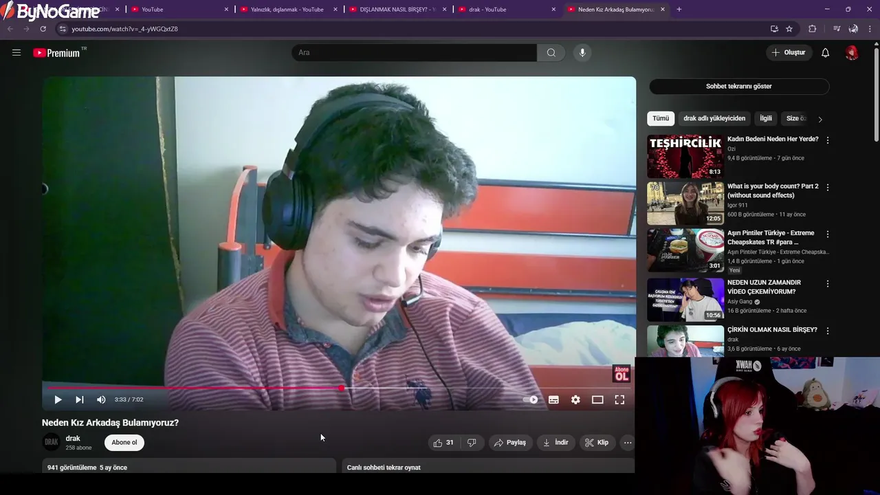Create a clip with the Klip button
The height and width of the screenshot is (495, 880).
597,443
